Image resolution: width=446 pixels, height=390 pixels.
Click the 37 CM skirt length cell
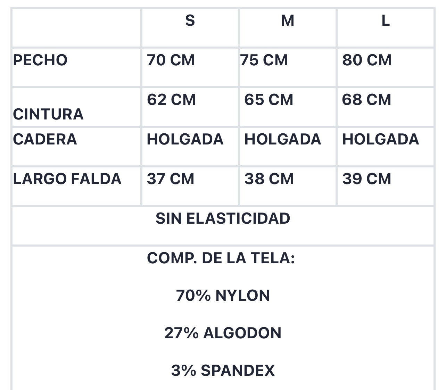(171, 179)
